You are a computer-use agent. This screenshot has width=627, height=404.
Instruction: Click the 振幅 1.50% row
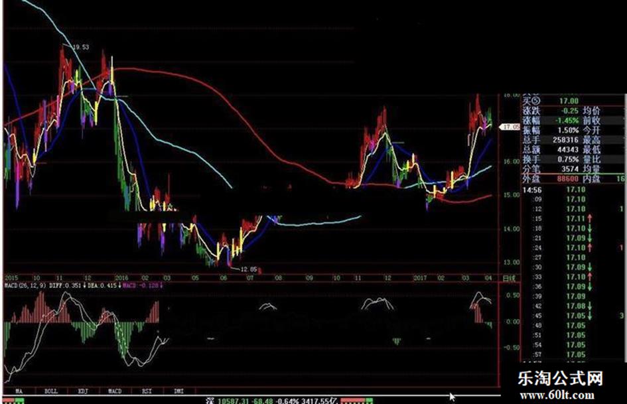551,130
